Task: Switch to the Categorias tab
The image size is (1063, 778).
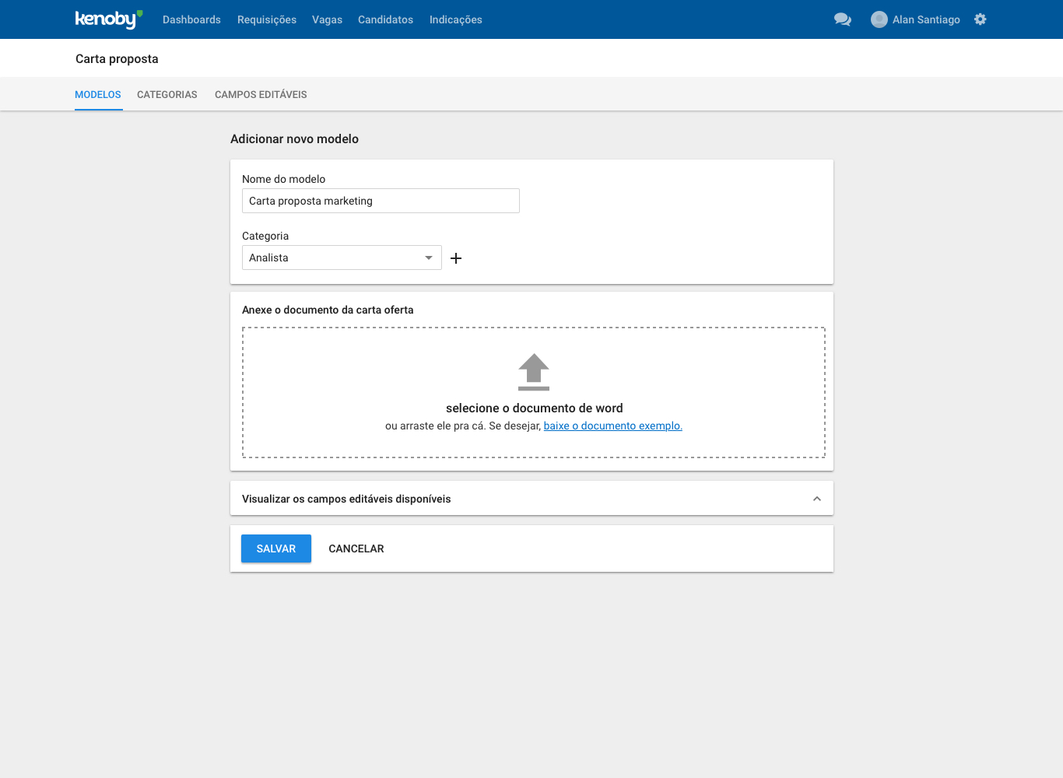Action: tap(167, 95)
